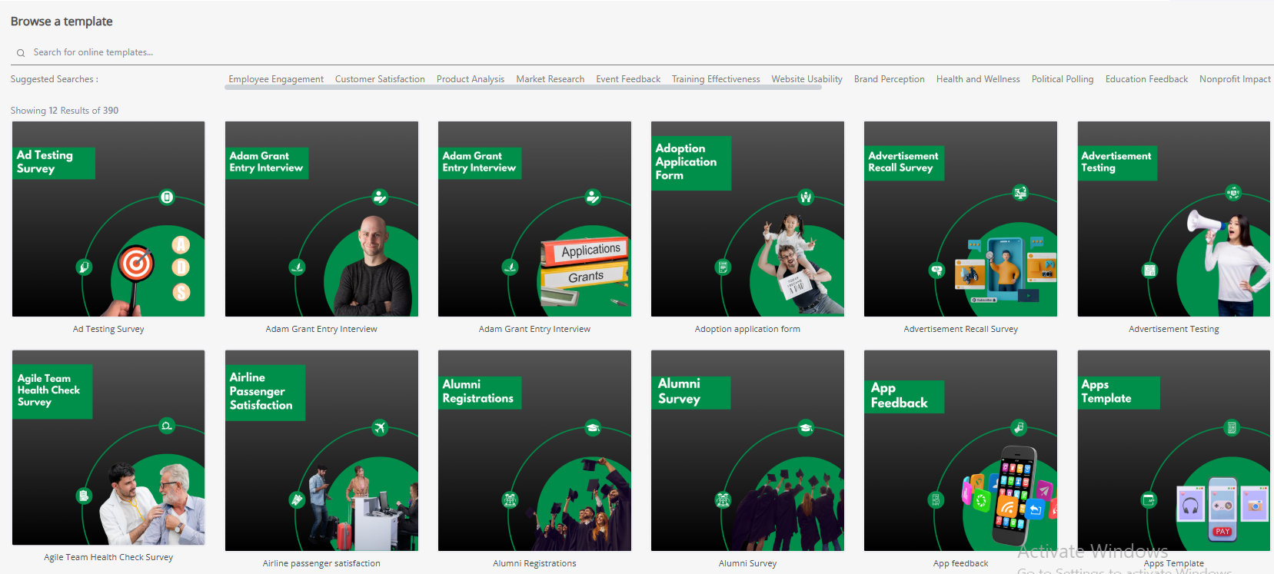Click lower-left icon on Agile Team card
This screenshot has height=574, width=1274.
pos(84,496)
